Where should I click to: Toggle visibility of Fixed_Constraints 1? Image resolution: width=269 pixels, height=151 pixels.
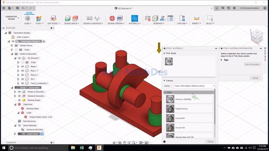22,83
